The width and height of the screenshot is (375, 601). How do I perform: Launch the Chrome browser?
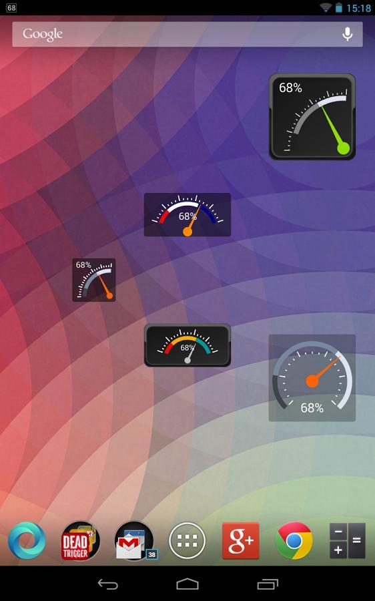coord(294,540)
